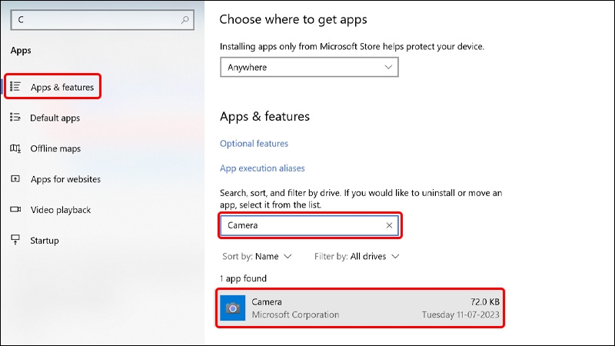
Task: Go to Offline maps settings
Action: point(55,148)
